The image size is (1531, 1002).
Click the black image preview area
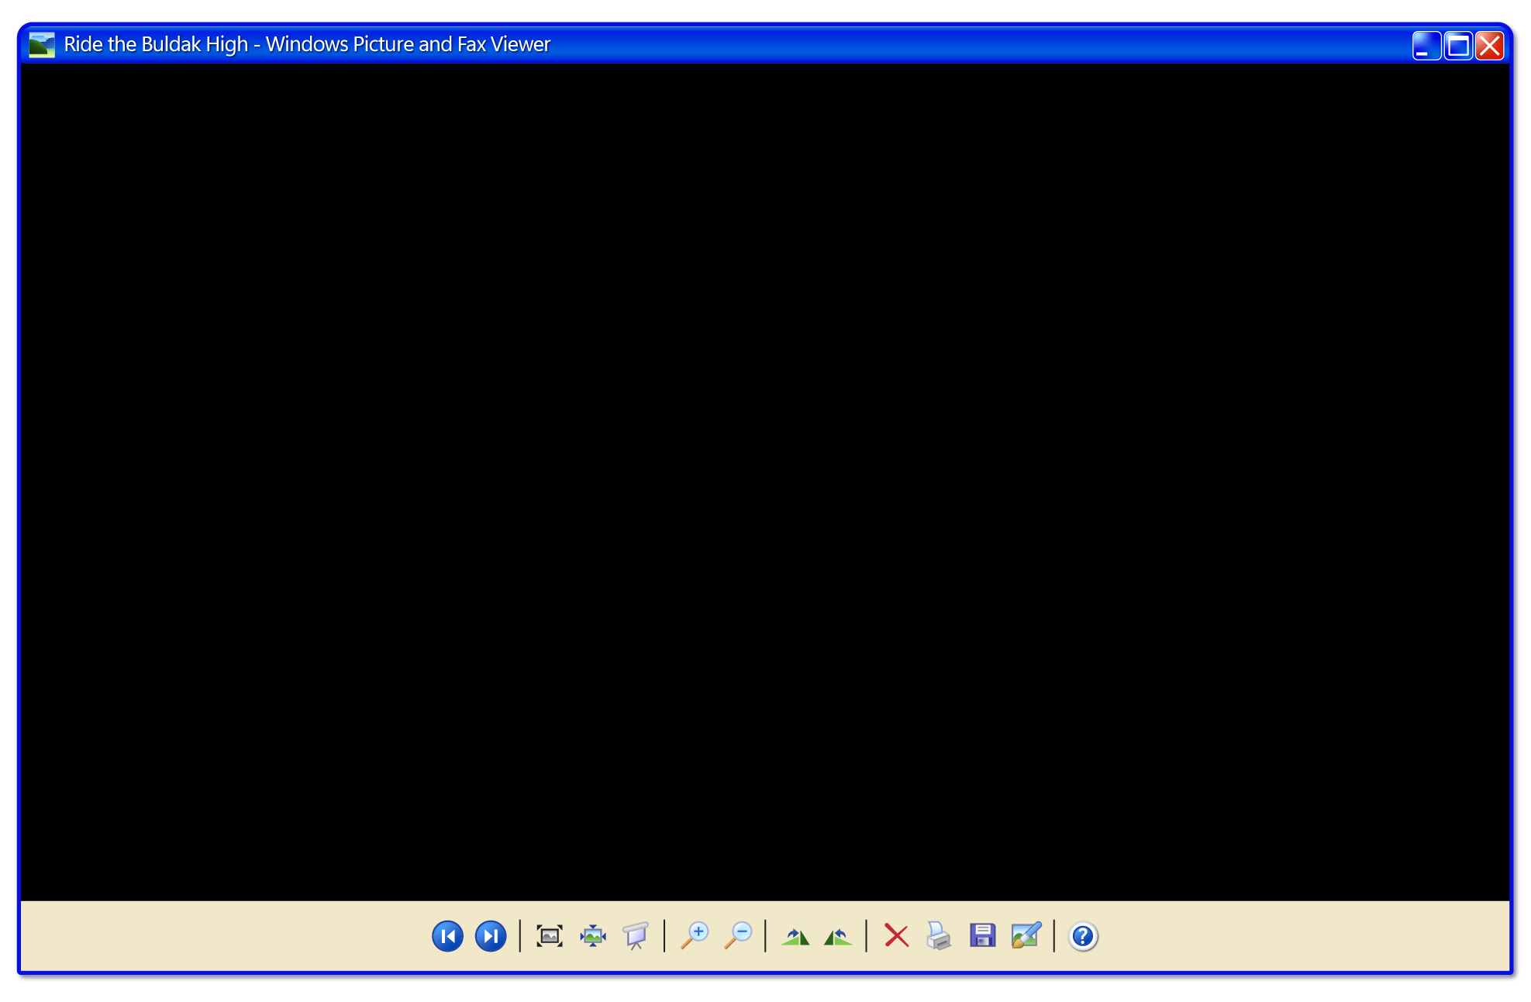pos(764,481)
